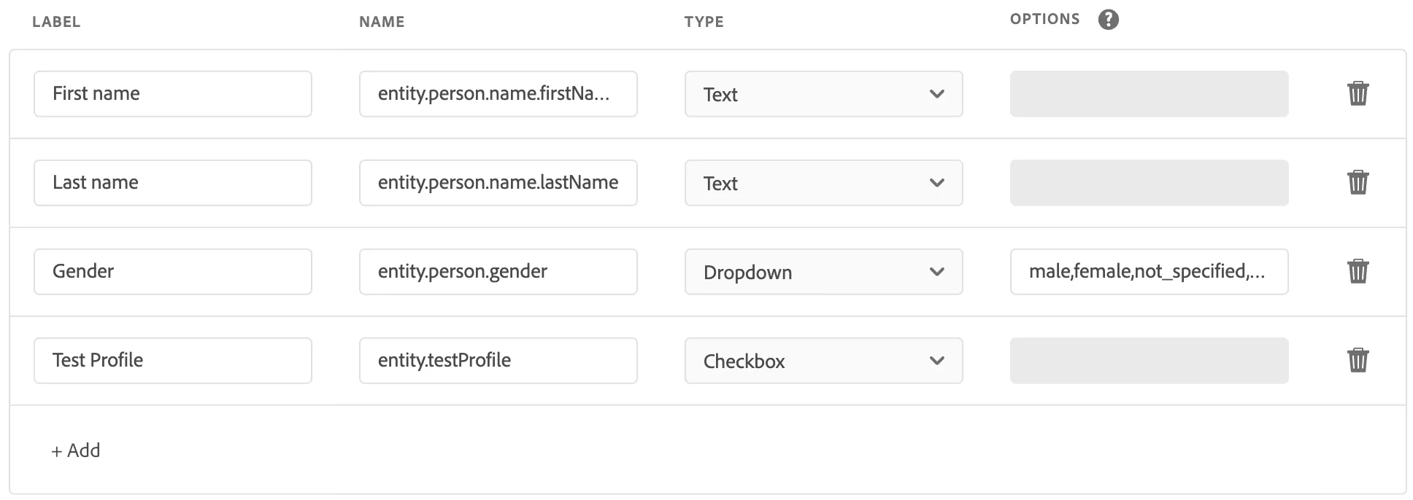Open the Last name type dropdown

tap(823, 183)
